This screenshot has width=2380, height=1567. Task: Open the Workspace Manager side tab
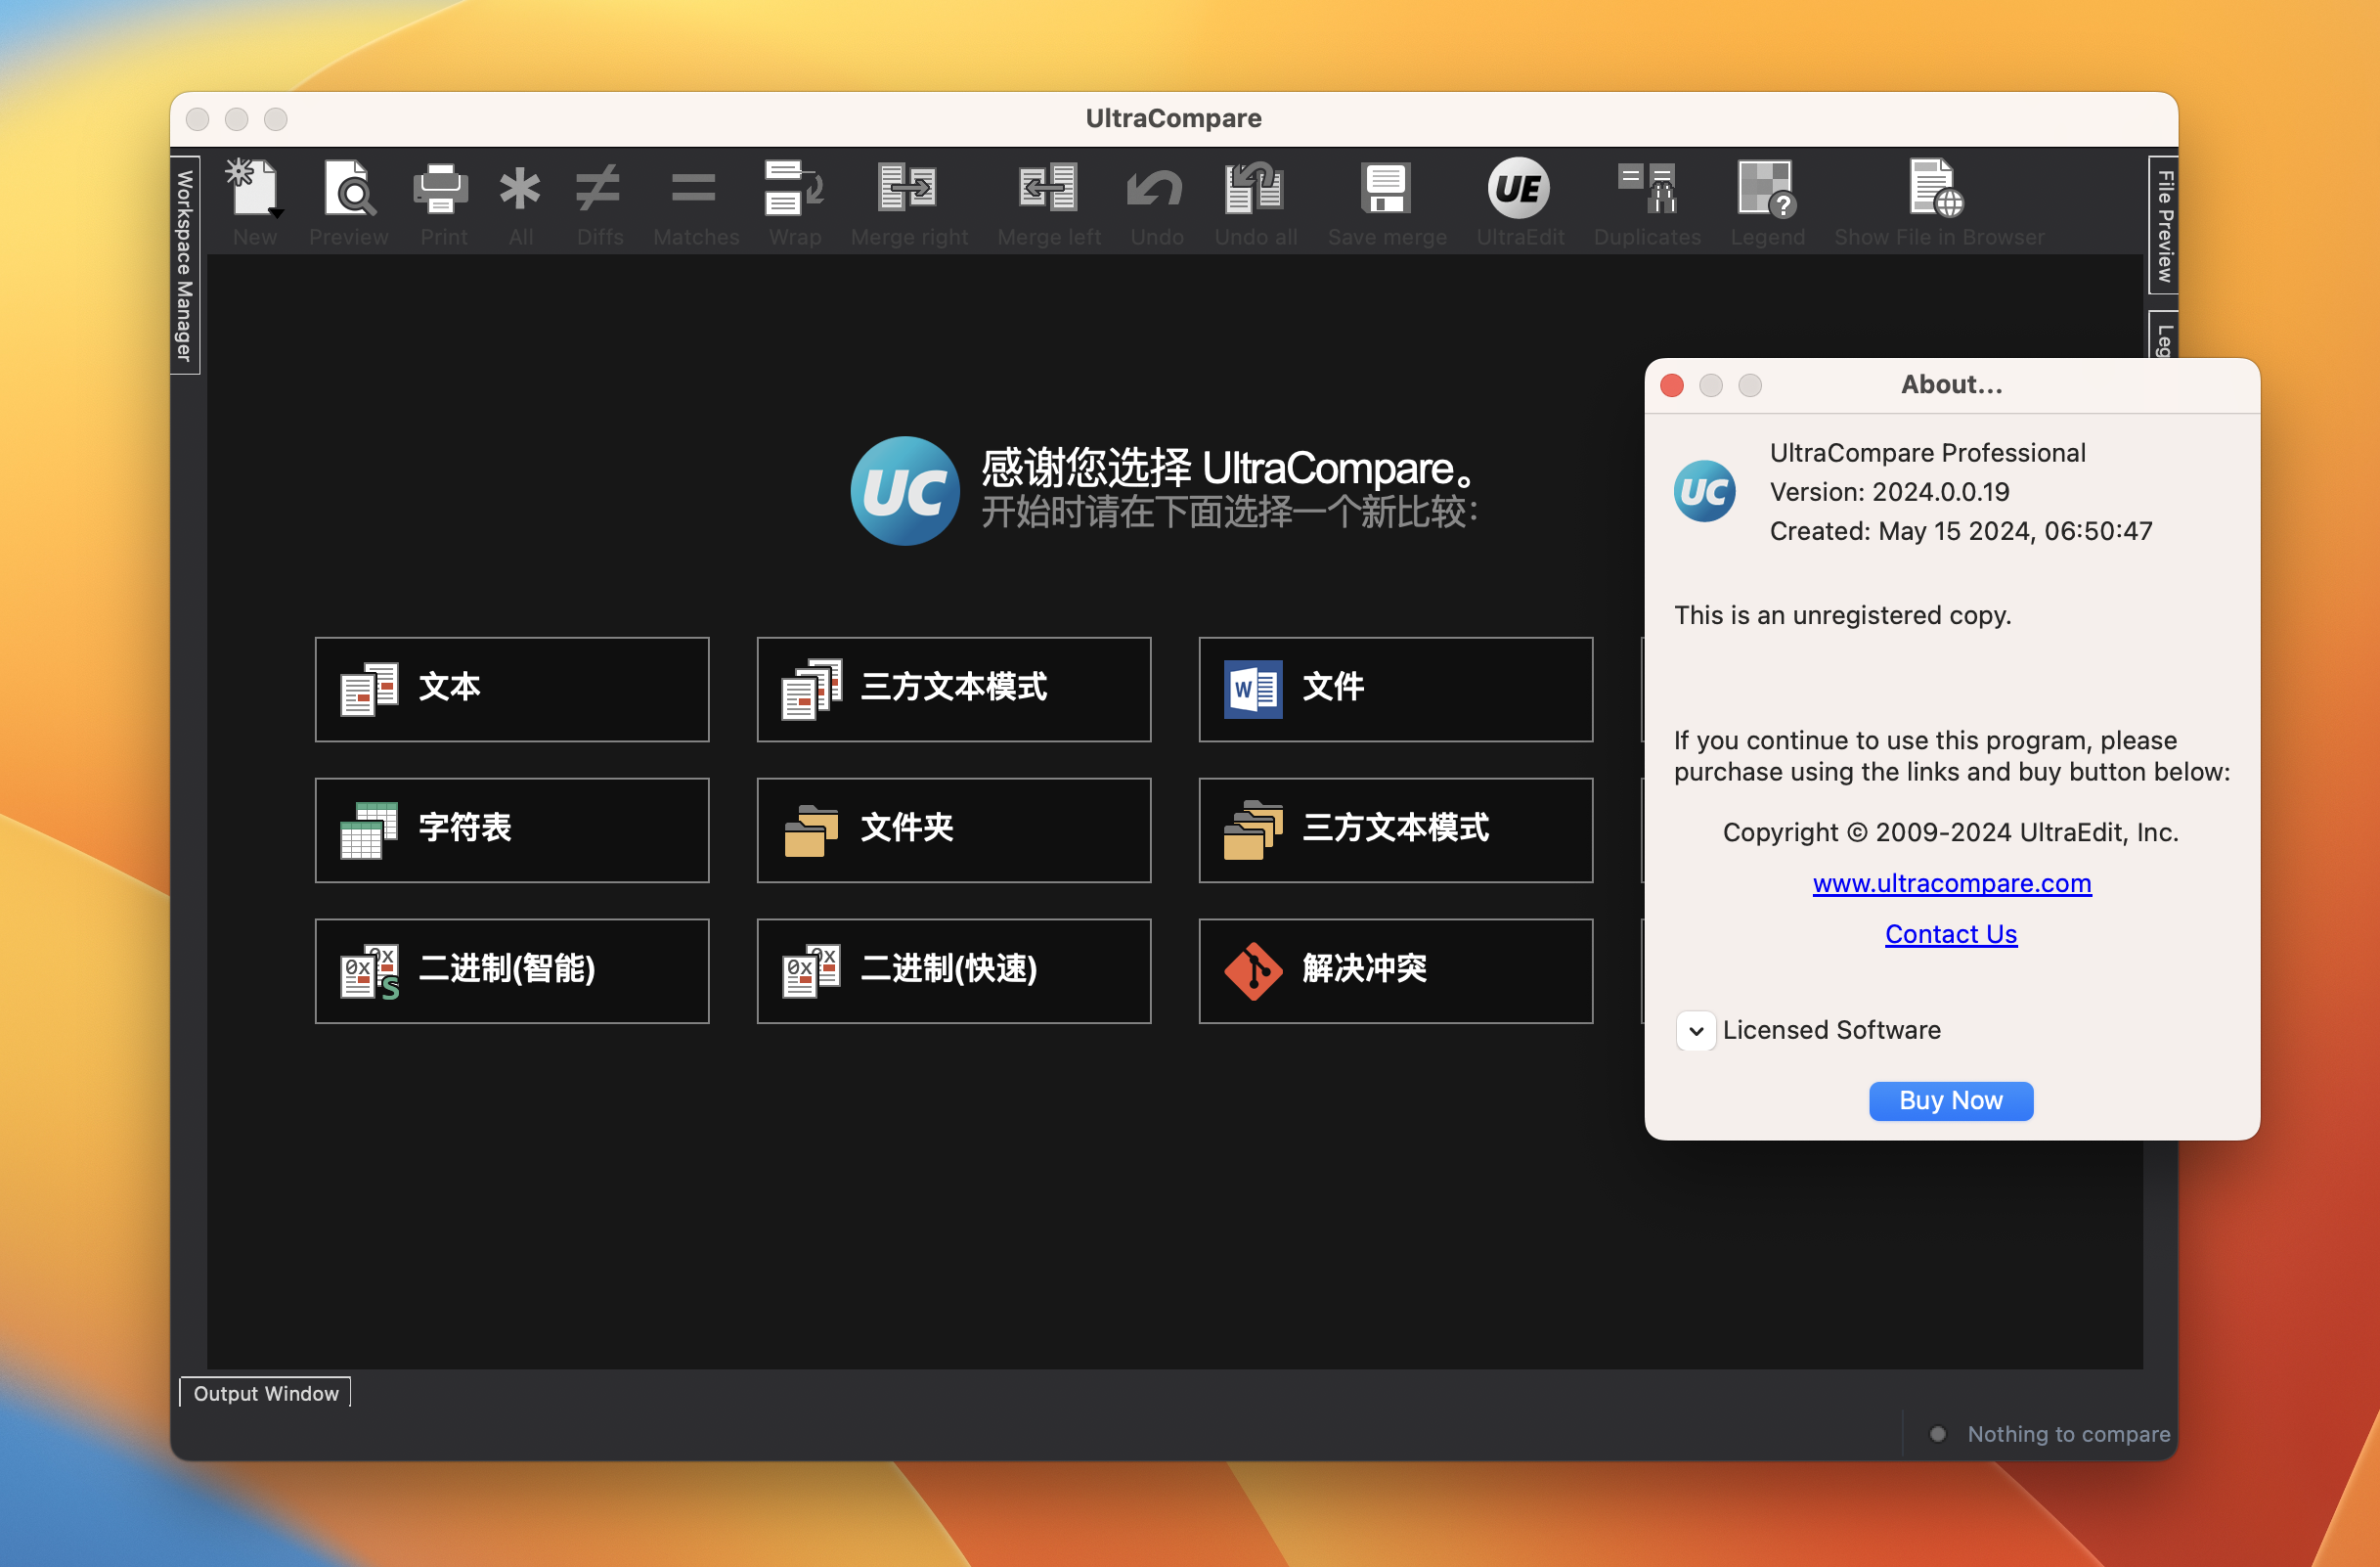(185, 265)
